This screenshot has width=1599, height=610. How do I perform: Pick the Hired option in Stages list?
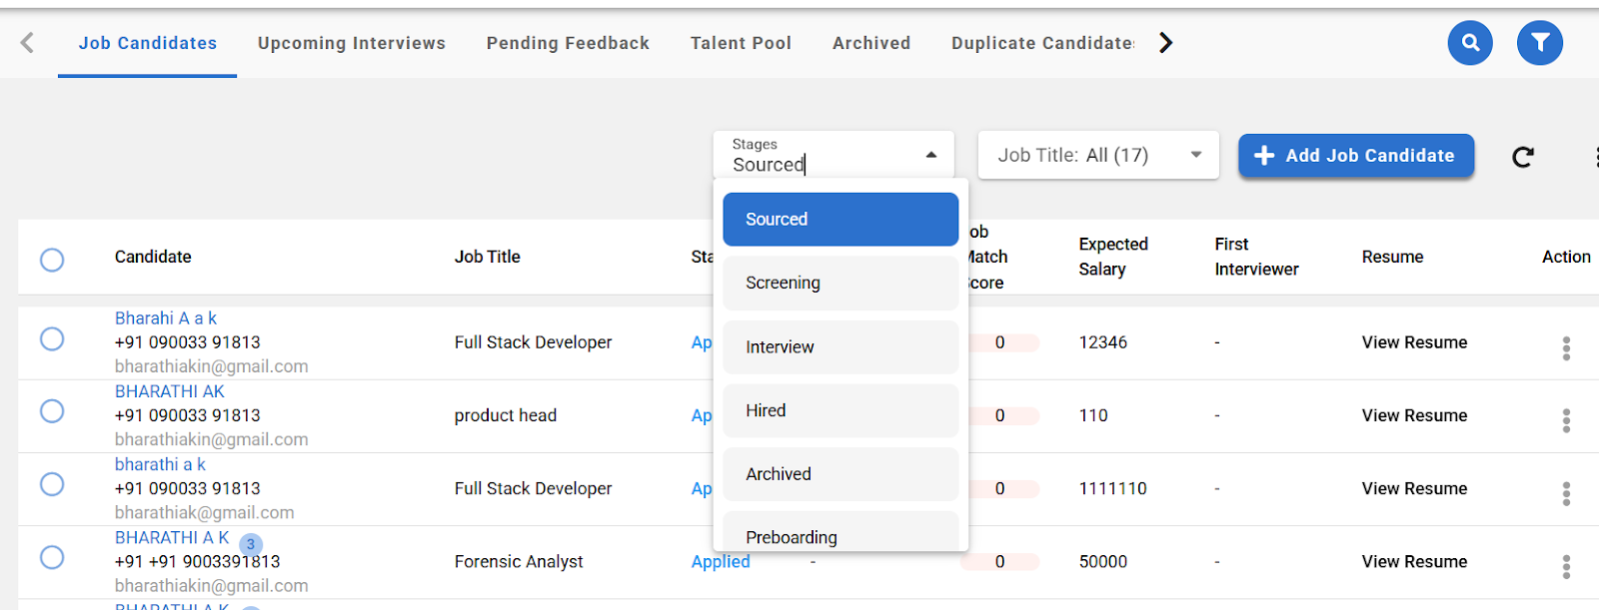[x=839, y=410]
